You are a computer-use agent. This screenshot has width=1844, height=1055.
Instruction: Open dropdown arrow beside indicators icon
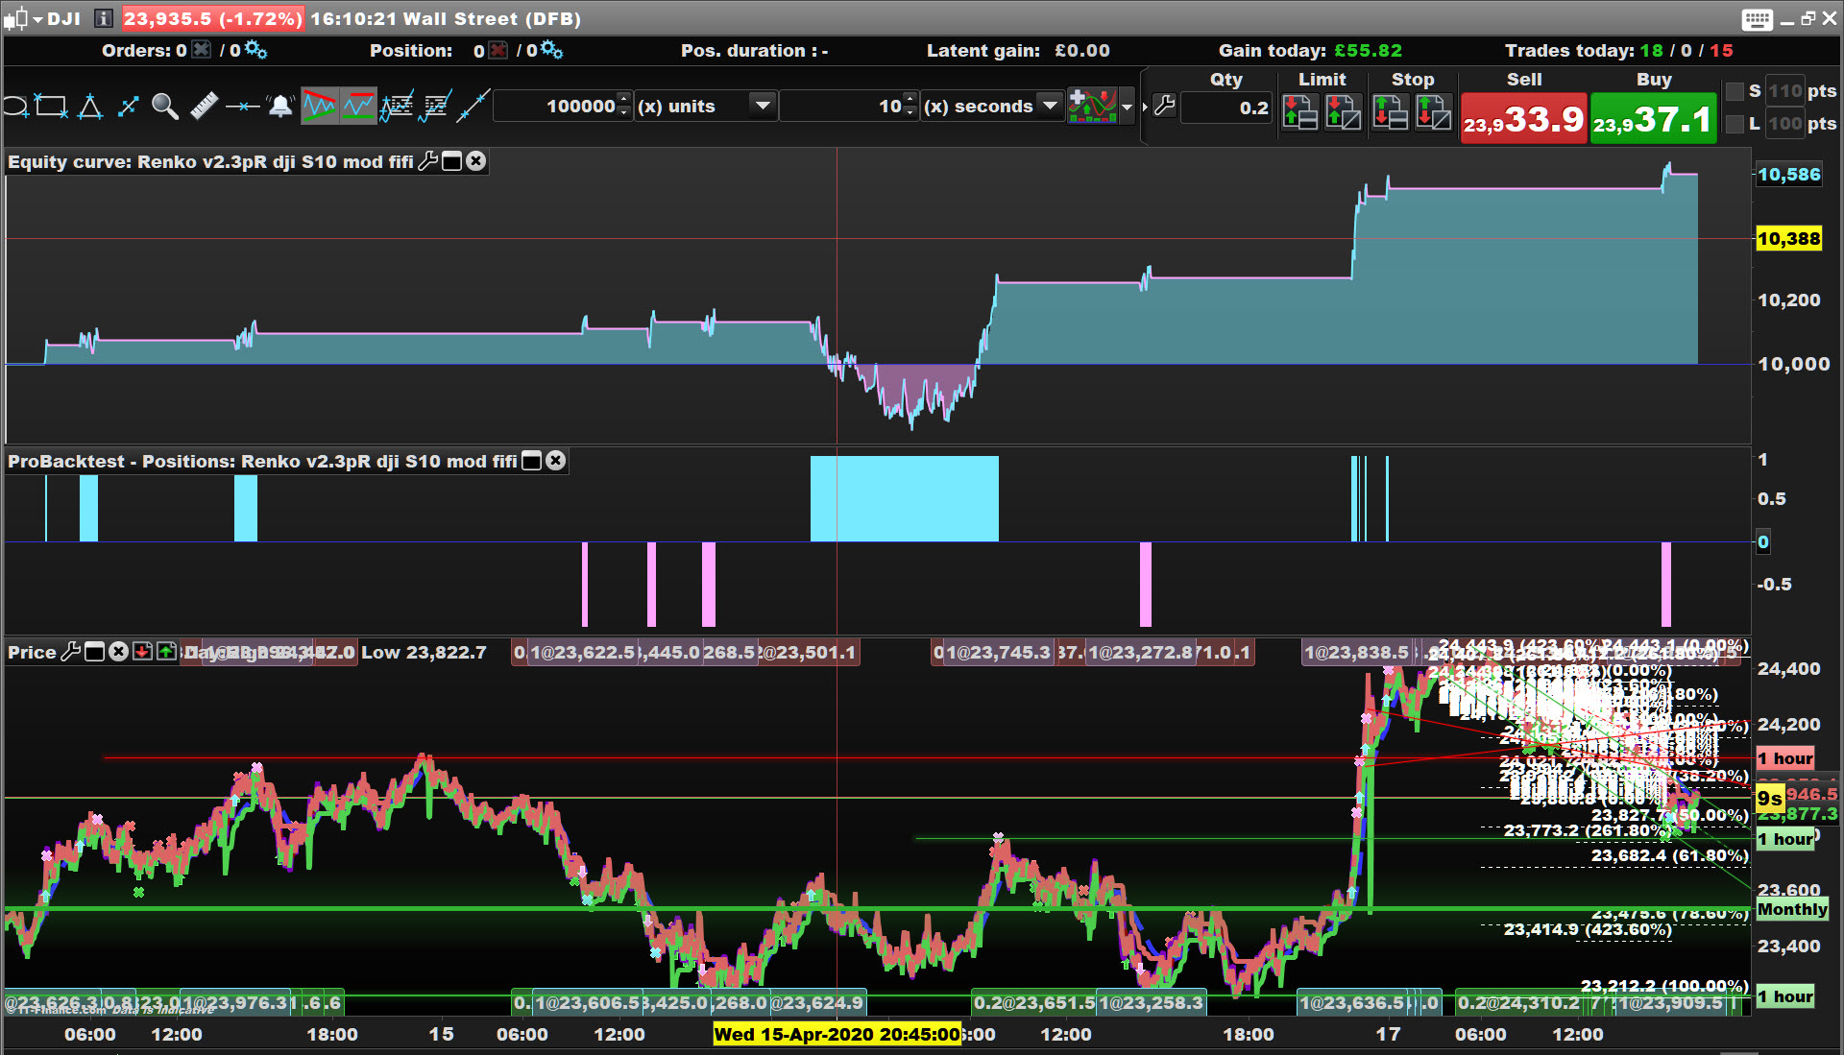1128,107
